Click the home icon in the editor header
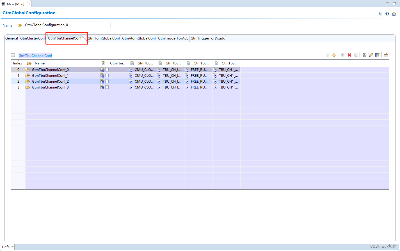Viewport: 400px width, 251px height. click(x=394, y=13)
